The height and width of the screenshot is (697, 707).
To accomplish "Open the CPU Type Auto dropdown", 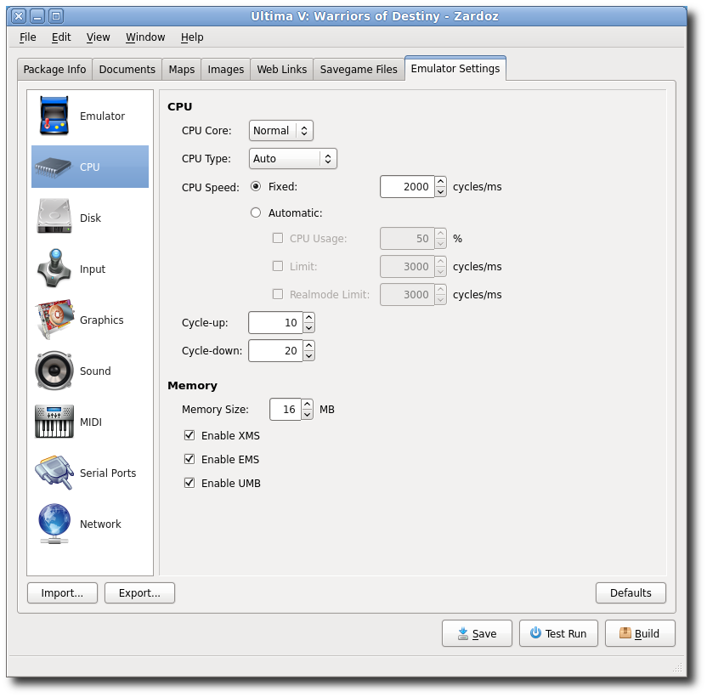I will (x=292, y=159).
